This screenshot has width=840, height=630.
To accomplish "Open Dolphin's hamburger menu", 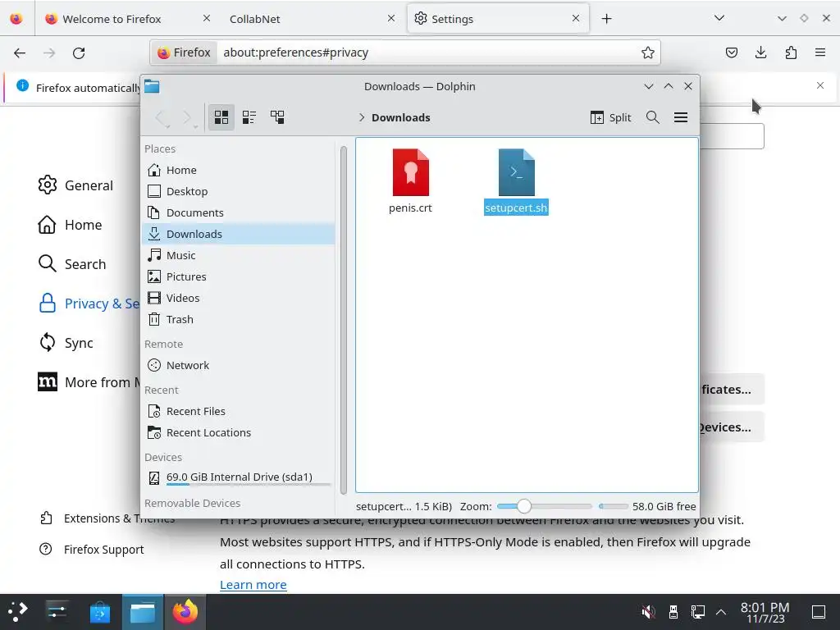I will coord(680,117).
